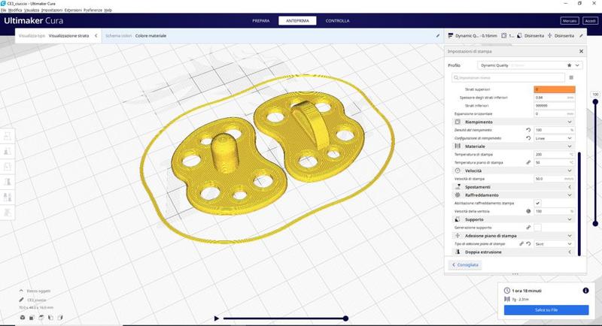
Task: Collapse the Riempimento section
Action: point(514,122)
